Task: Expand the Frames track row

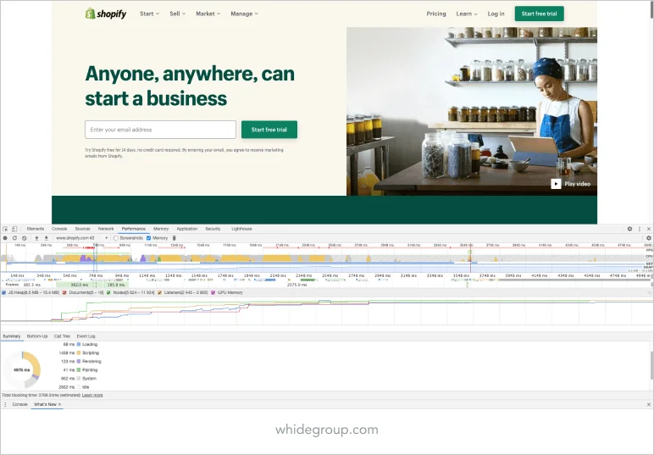Action: [12, 285]
